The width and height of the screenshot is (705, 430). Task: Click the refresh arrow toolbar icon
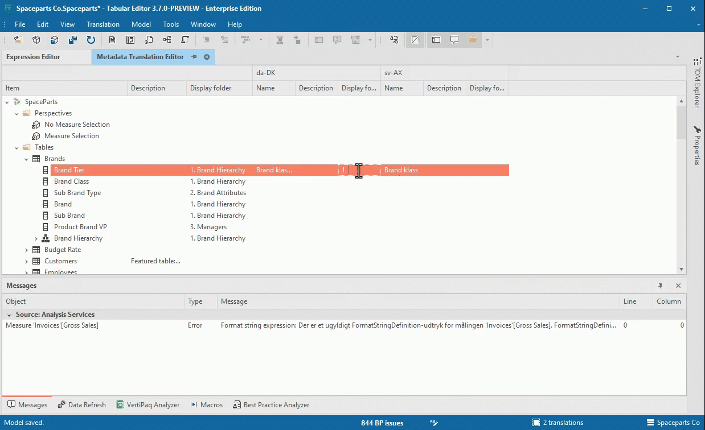(91, 40)
